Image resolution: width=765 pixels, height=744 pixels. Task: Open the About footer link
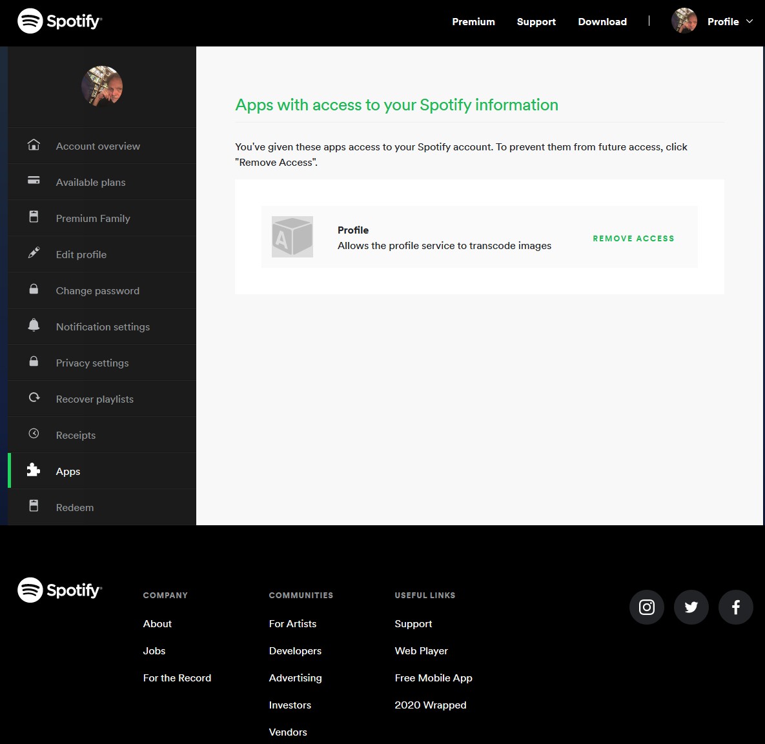click(157, 623)
